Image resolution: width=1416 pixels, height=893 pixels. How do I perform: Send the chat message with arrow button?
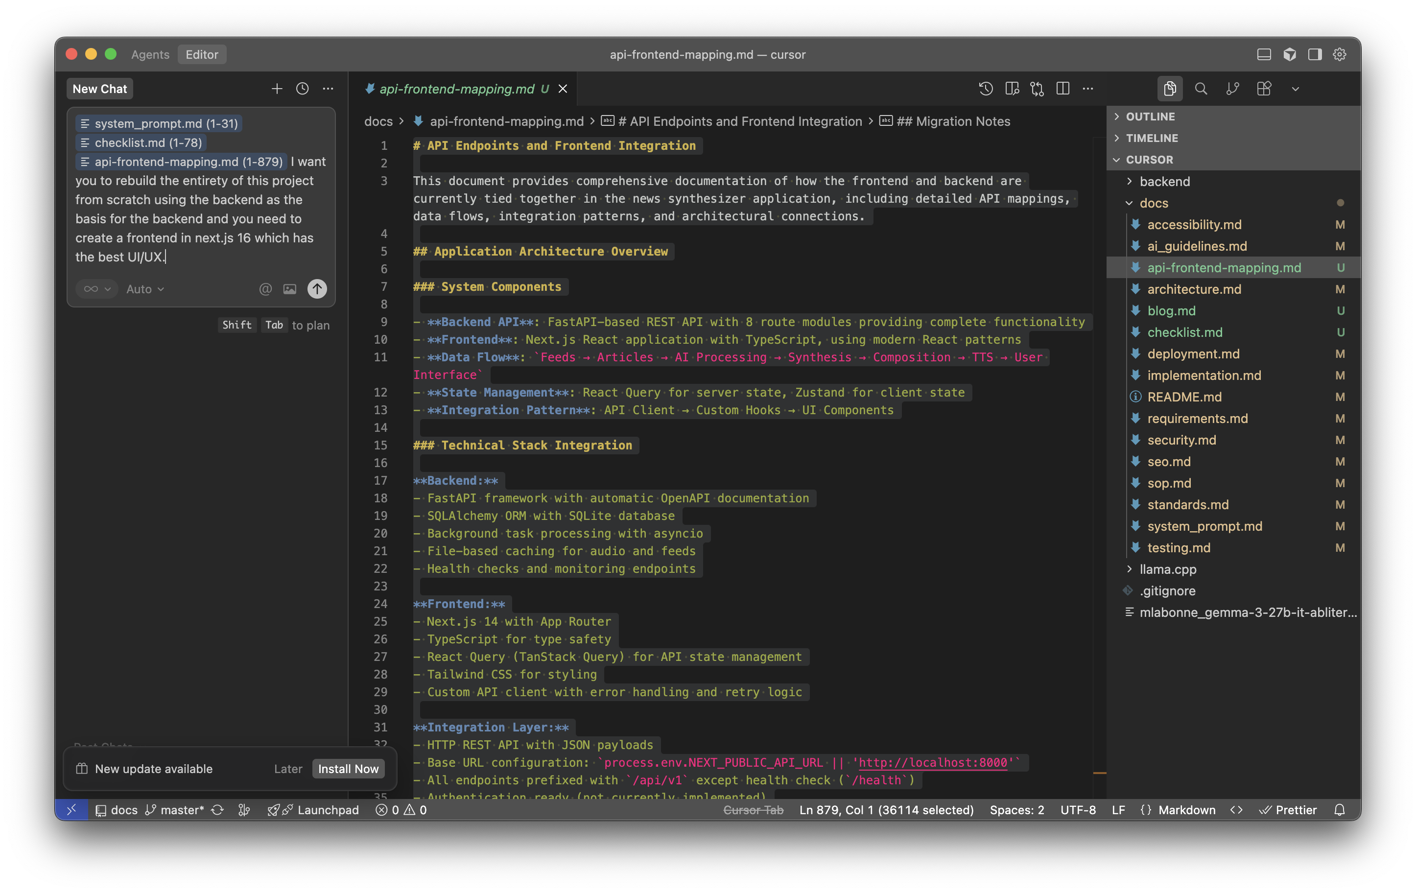pyautogui.click(x=317, y=289)
